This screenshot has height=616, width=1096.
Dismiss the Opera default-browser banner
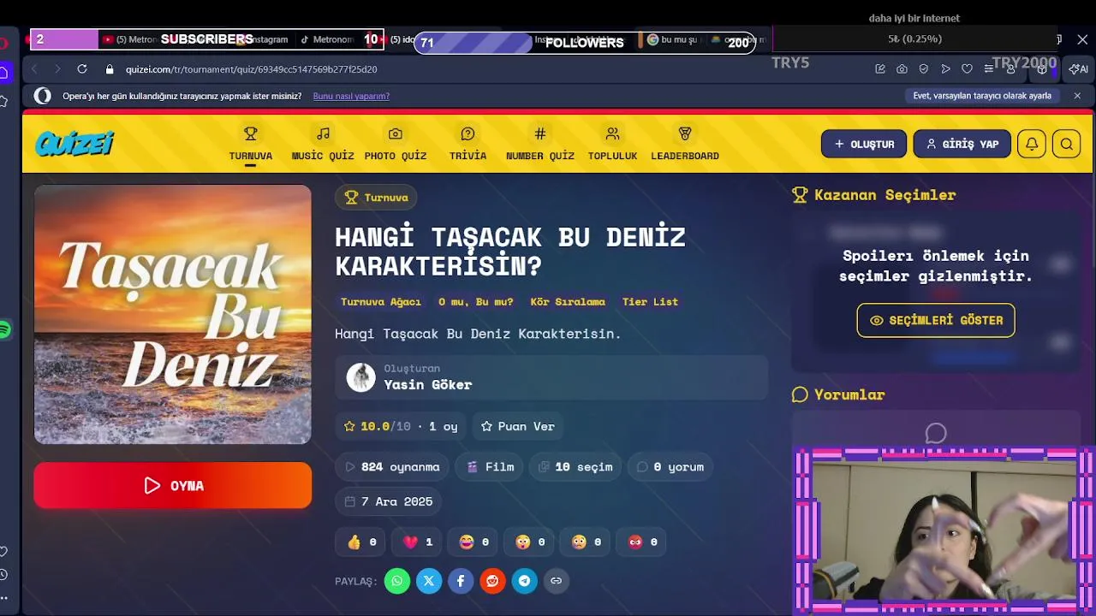(1077, 96)
